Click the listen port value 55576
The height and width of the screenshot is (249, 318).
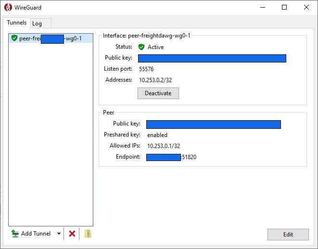click(146, 69)
